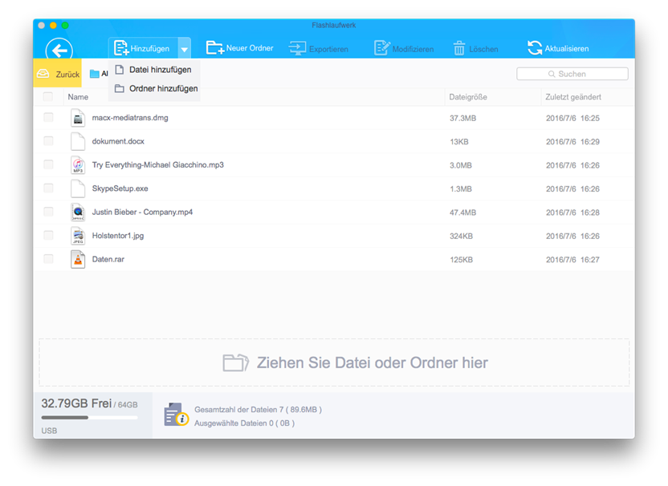This screenshot has width=668, height=486.
Task: Click the USB storage usage bar
Action: pyautogui.click(x=89, y=418)
